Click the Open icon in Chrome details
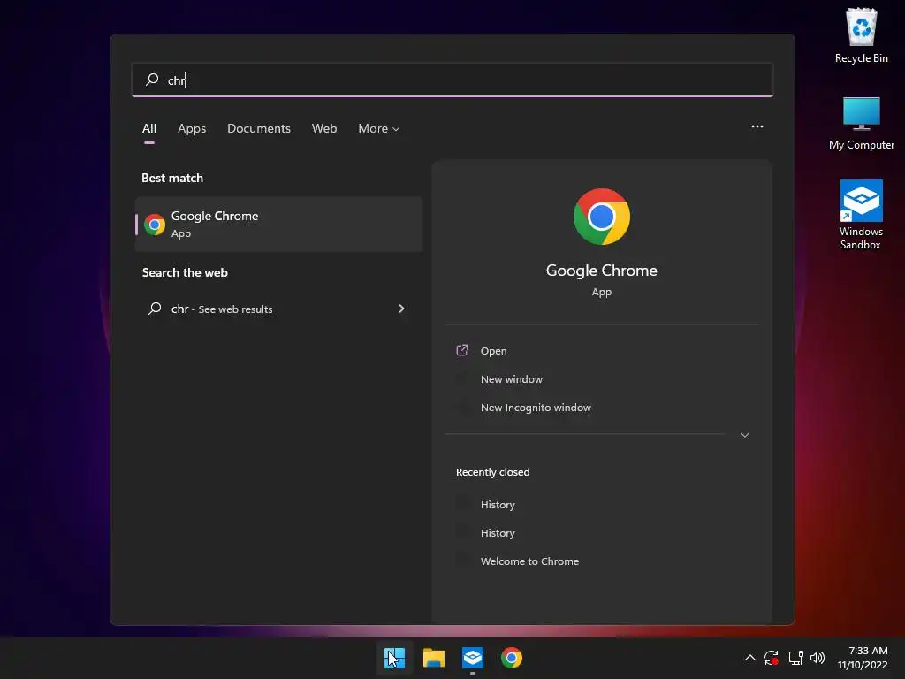The image size is (905, 679). coord(461,350)
